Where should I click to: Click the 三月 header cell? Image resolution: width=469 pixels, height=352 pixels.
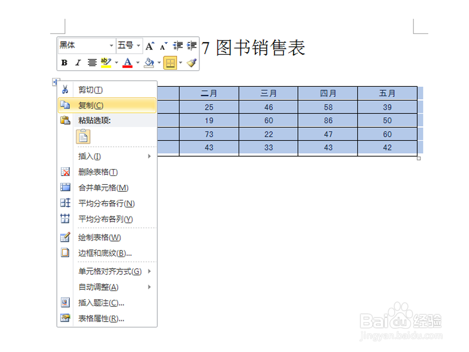269,93
